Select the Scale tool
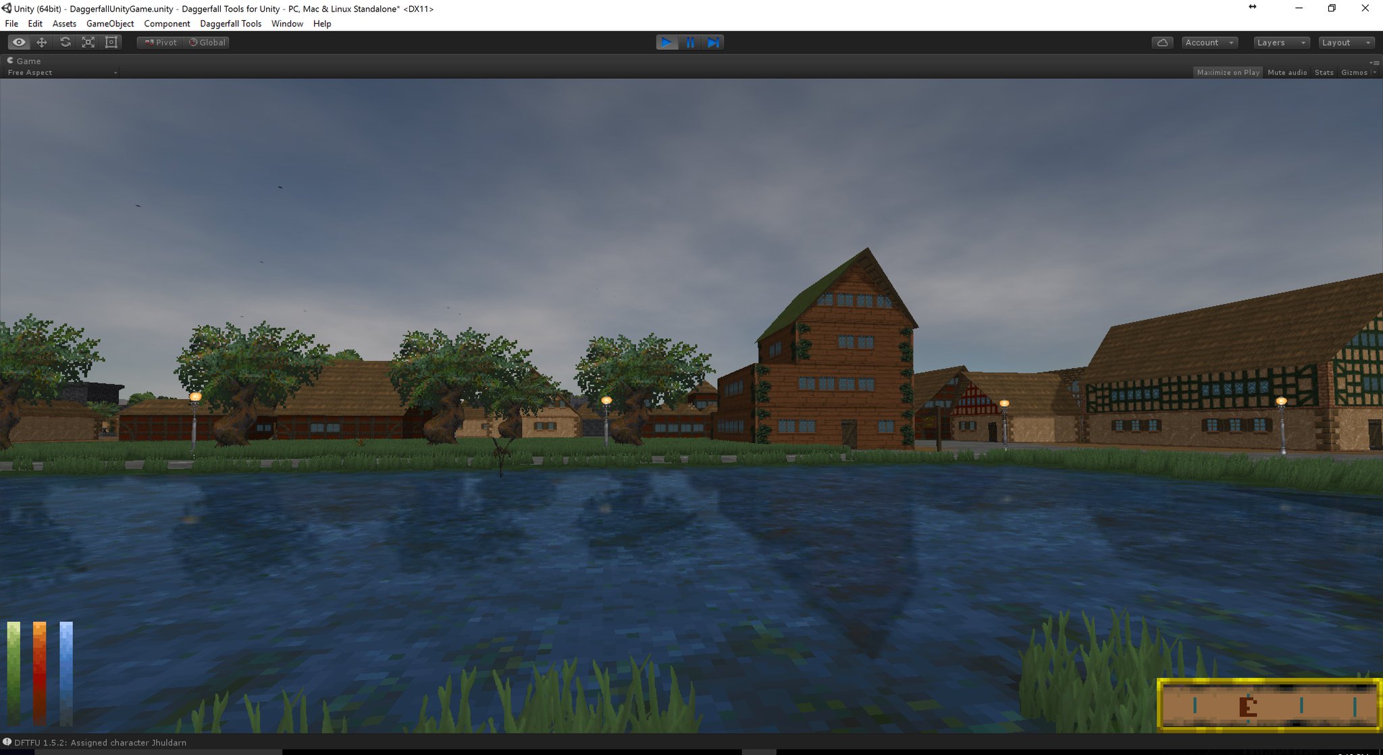This screenshot has width=1383, height=755. 88,42
